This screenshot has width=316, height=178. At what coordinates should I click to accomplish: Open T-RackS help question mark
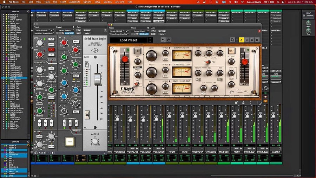[x=250, y=103]
